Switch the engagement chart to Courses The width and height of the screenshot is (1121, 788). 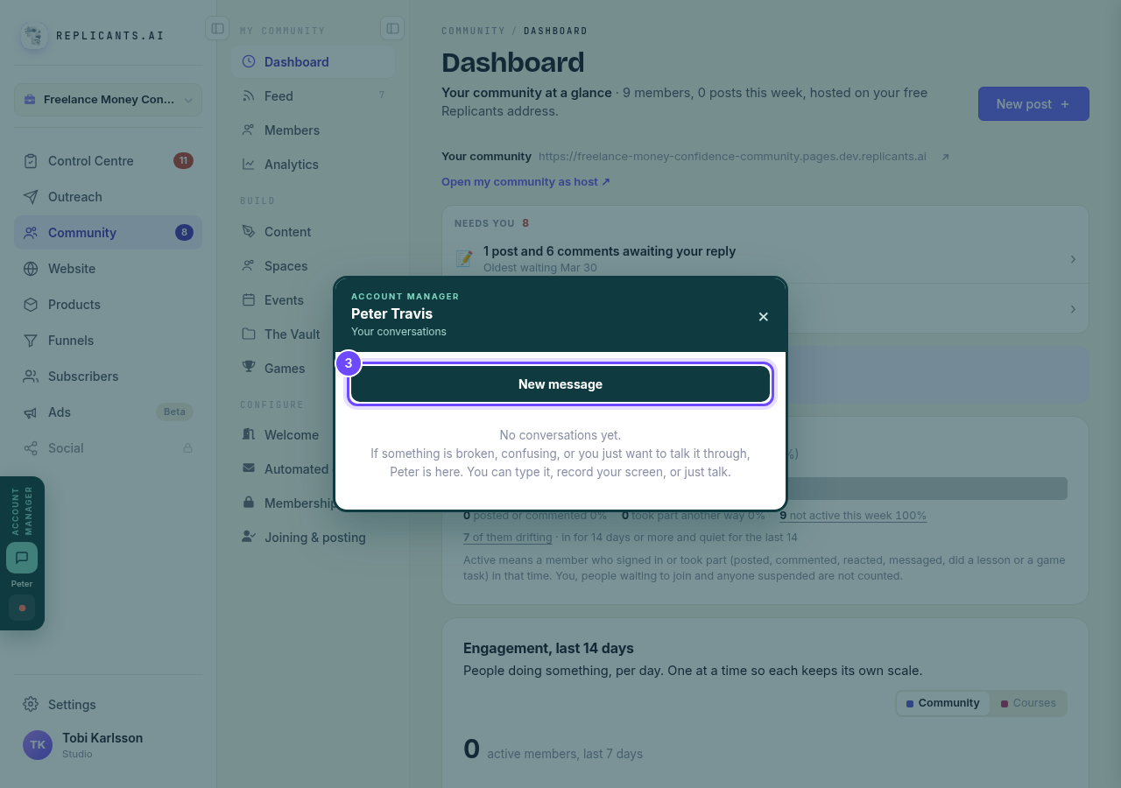(1028, 703)
